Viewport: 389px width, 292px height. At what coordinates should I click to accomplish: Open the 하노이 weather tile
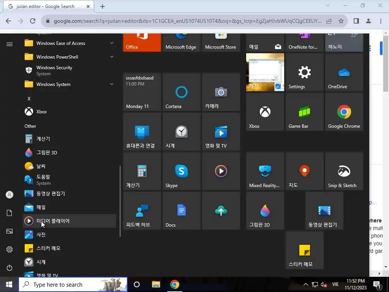(x=344, y=43)
